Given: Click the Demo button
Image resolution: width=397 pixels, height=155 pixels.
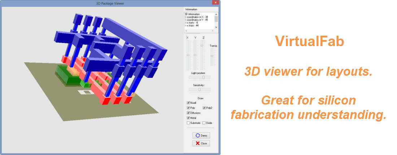Looking at the screenshot, I should [x=201, y=136].
